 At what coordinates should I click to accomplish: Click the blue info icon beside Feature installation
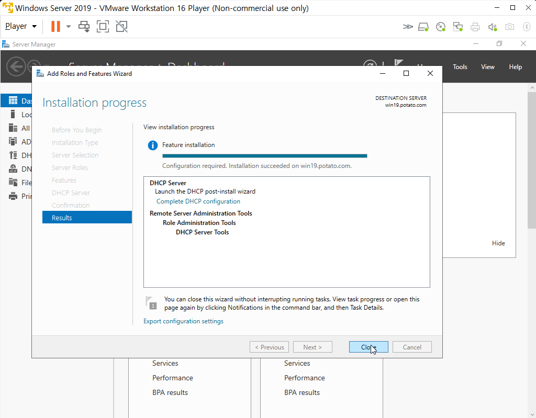[152, 145]
